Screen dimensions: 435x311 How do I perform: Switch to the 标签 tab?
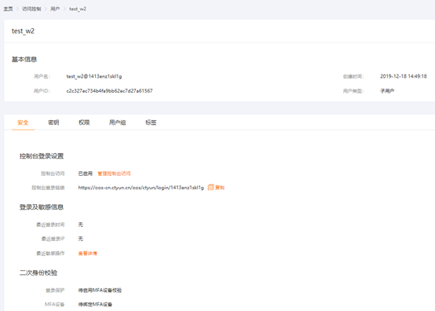click(x=151, y=123)
